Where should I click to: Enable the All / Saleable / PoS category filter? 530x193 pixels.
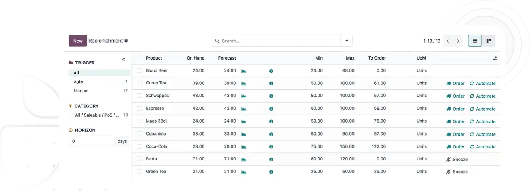[71, 115]
